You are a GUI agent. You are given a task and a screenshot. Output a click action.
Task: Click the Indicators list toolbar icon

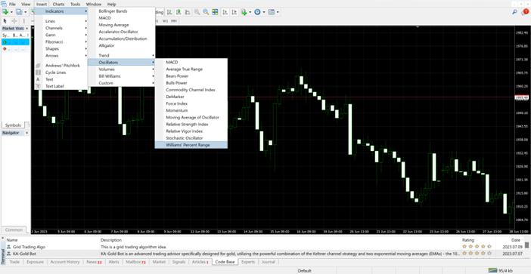click(244, 12)
